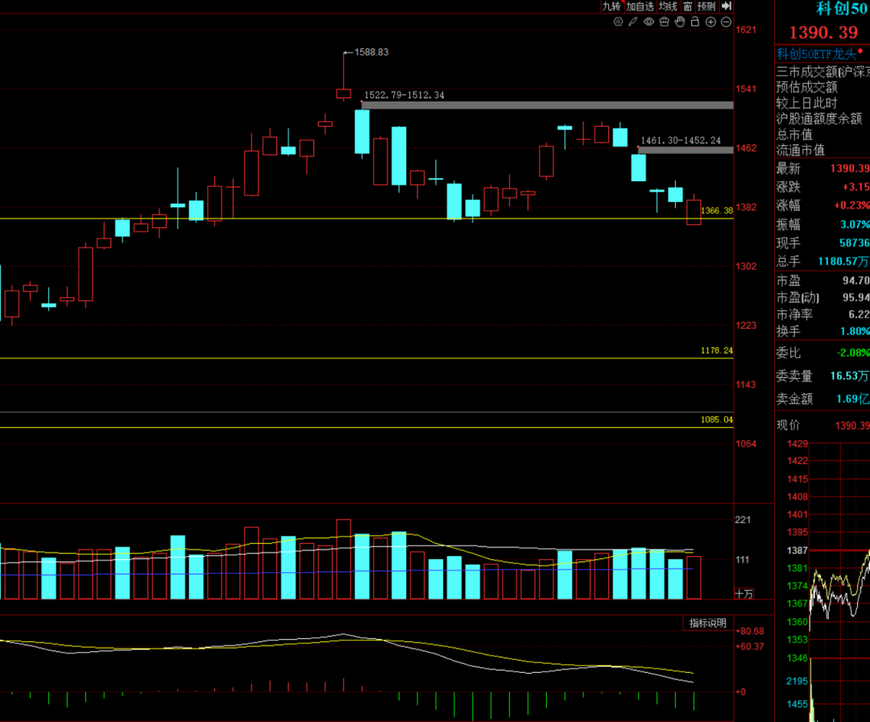Toggle the chart lock icon

click(695, 22)
